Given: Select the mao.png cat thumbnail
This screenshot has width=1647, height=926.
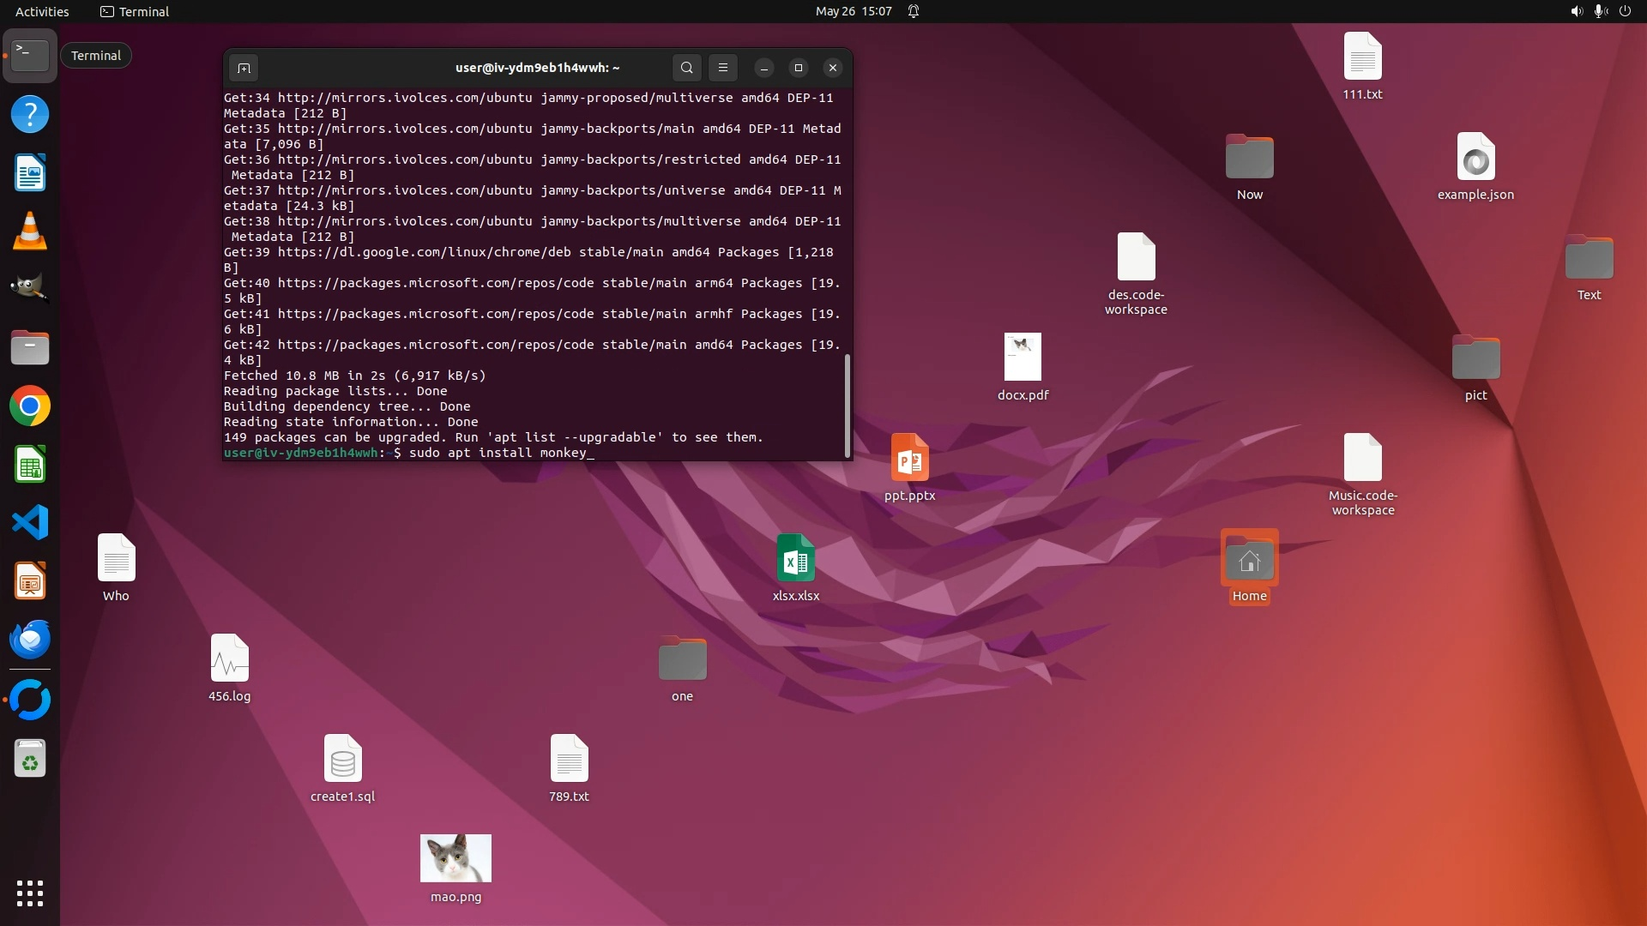Looking at the screenshot, I should pyautogui.click(x=455, y=858).
